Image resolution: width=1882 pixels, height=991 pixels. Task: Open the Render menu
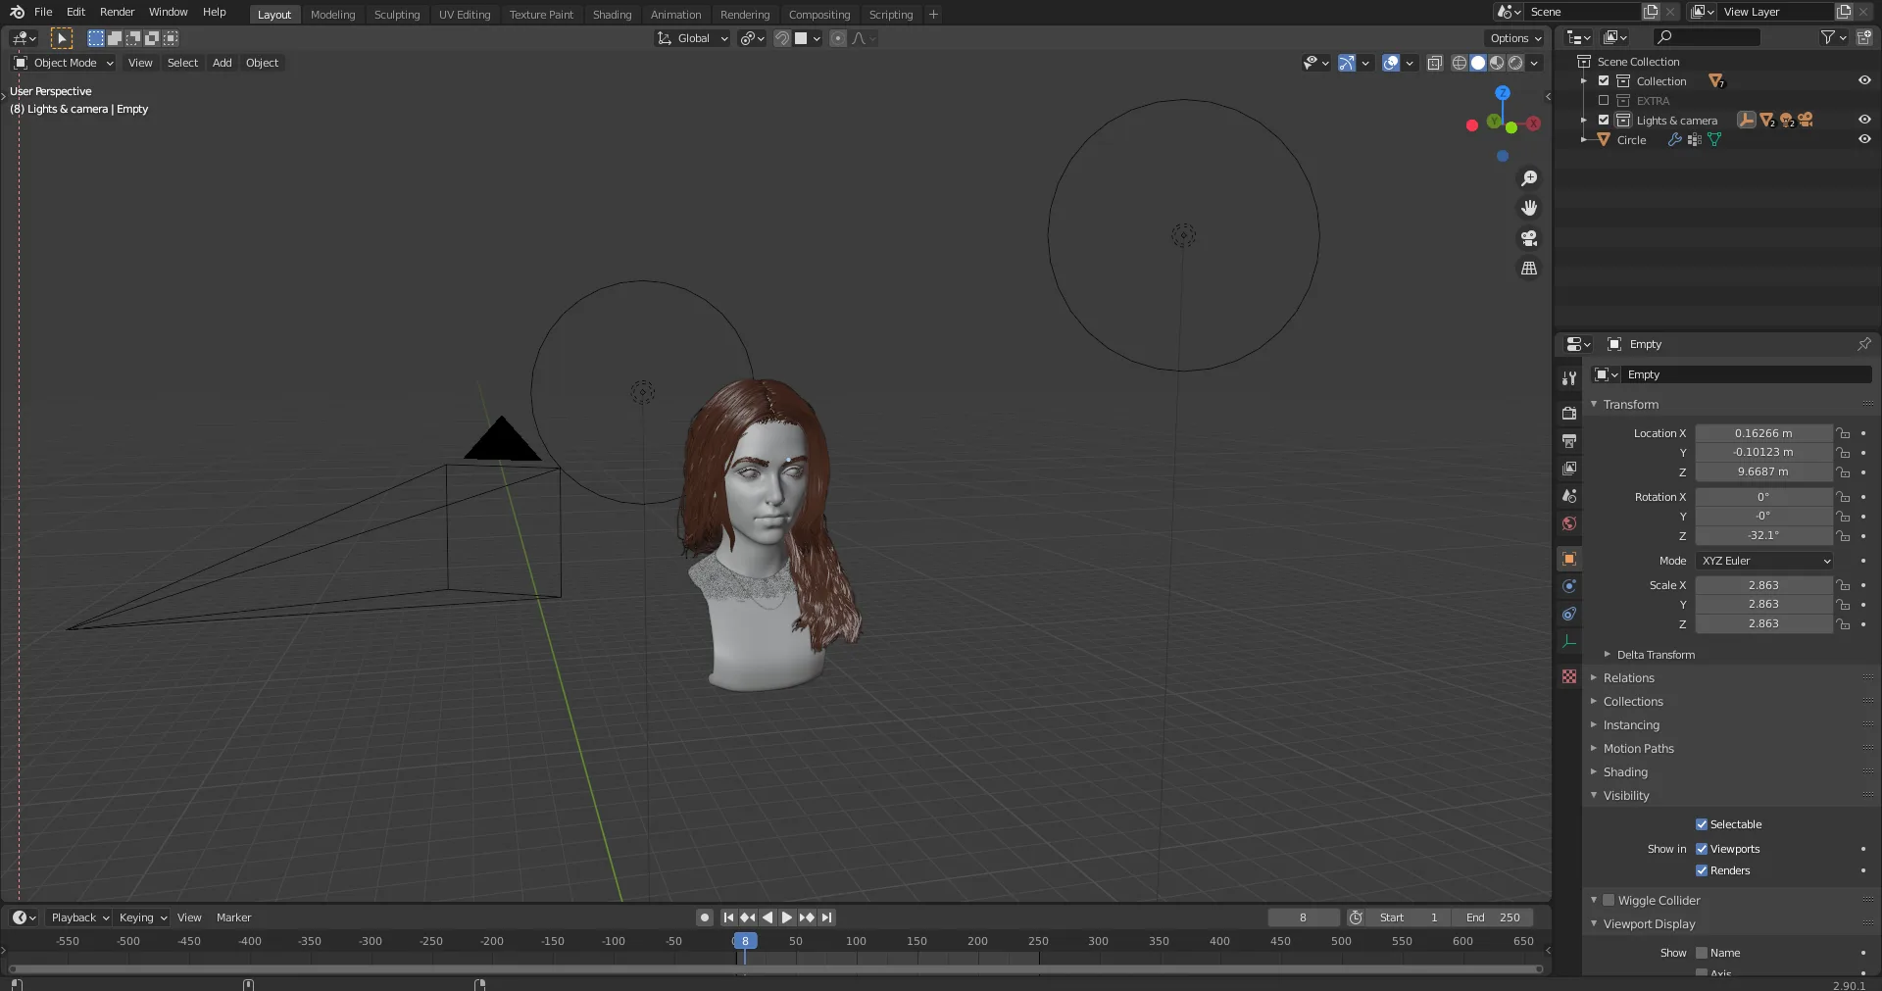[x=117, y=12]
